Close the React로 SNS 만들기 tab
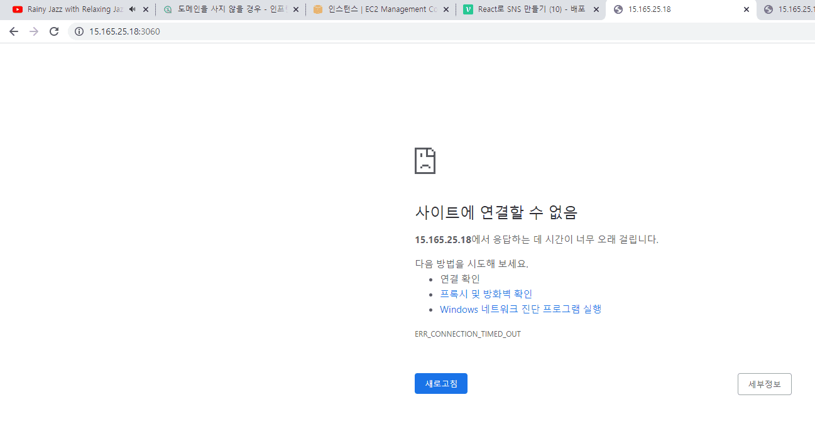This screenshot has width=815, height=446. [596, 9]
